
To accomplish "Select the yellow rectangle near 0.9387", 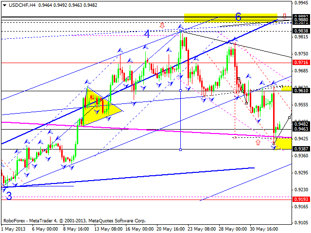I will (x=283, y=144).
